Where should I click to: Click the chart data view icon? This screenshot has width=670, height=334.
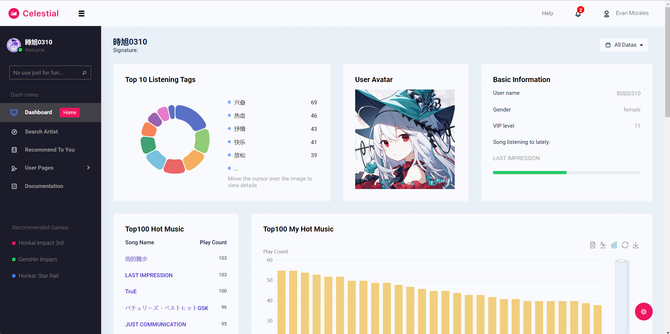(x=592, y=245)
